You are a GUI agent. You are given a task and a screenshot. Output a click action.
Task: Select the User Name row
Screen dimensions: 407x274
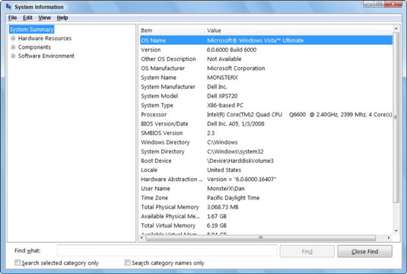click(x=266, y=189)
